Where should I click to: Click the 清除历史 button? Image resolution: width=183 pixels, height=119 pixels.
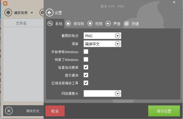33,111
